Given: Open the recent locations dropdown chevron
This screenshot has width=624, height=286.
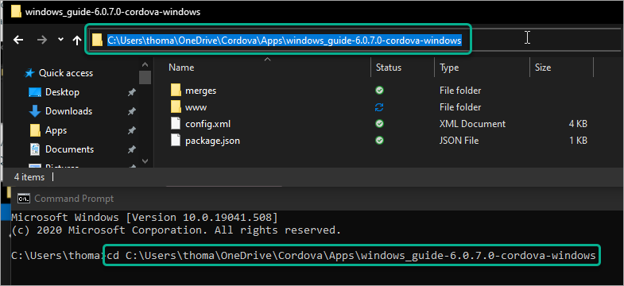Looking at the screenshot, I should 60,40.
